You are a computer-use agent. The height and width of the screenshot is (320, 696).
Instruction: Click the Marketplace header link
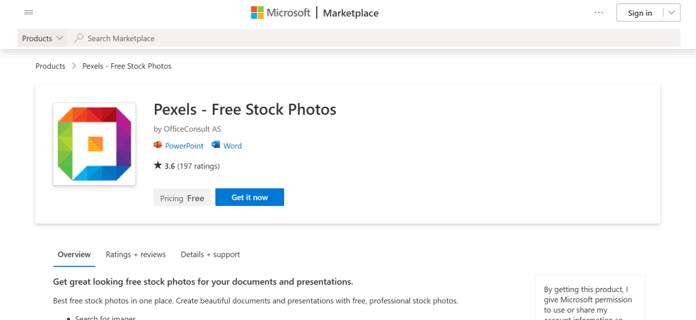351,13
